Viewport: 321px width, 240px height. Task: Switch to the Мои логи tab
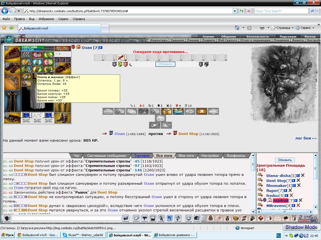click(x=186, y=156)
